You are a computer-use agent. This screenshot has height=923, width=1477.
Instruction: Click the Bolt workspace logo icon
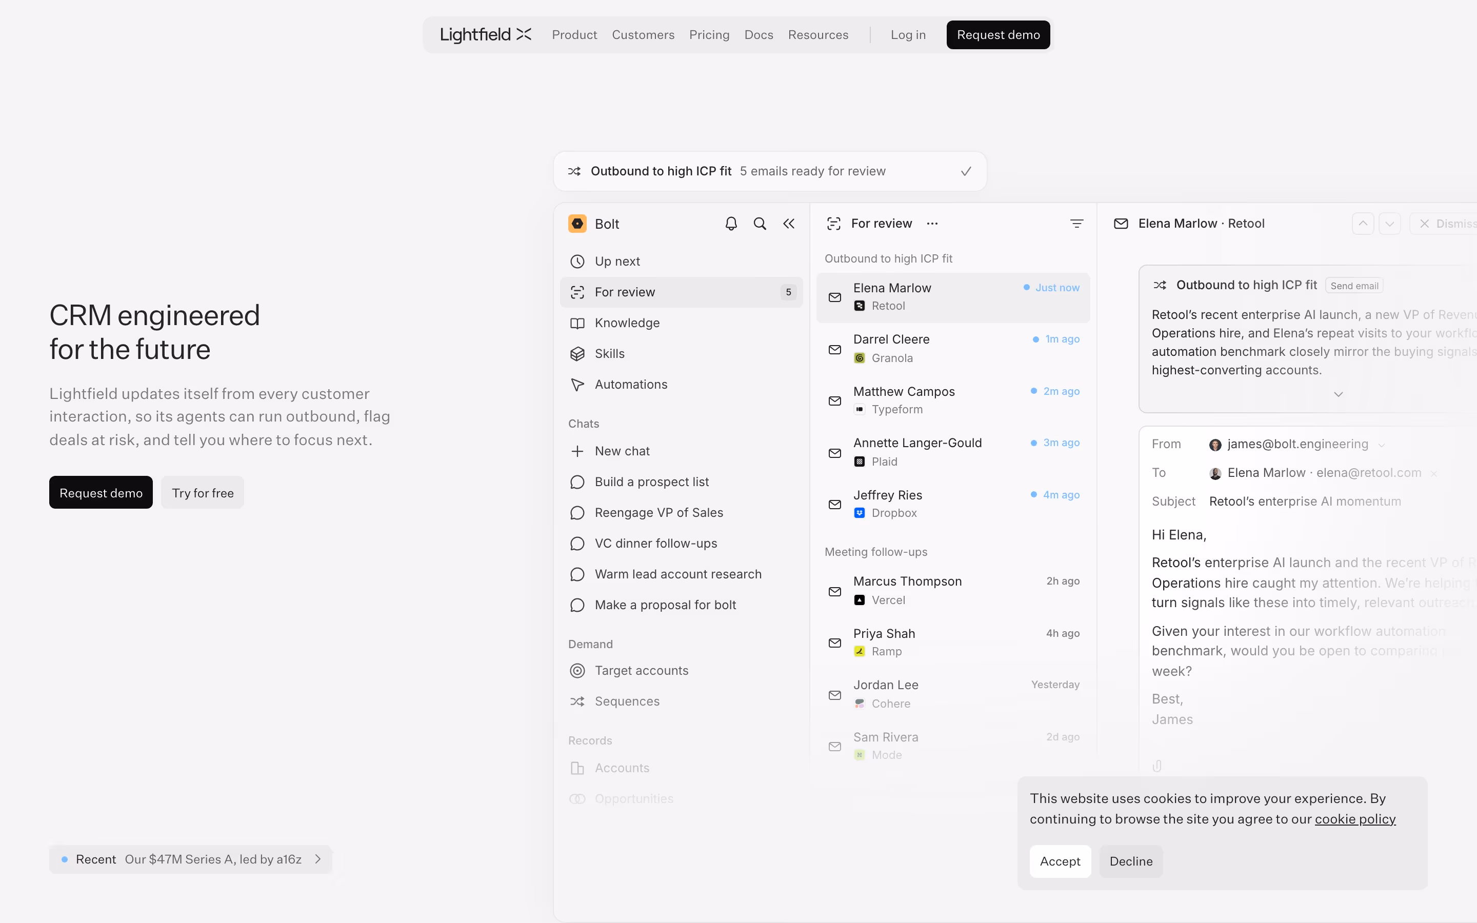577,224
